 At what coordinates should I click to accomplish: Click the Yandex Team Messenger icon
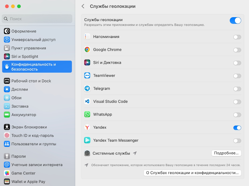coord(87,140)
